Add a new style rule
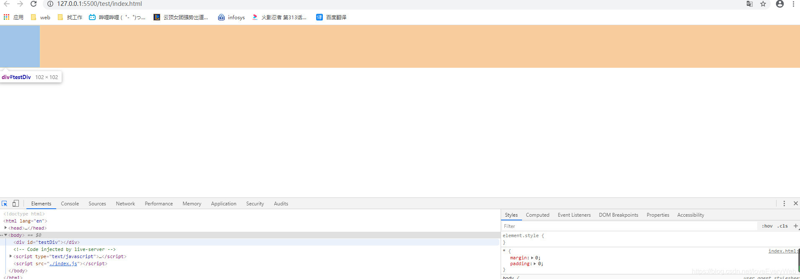Image resolution: width=800 pixels, height=279 pixels. point(795,226)
